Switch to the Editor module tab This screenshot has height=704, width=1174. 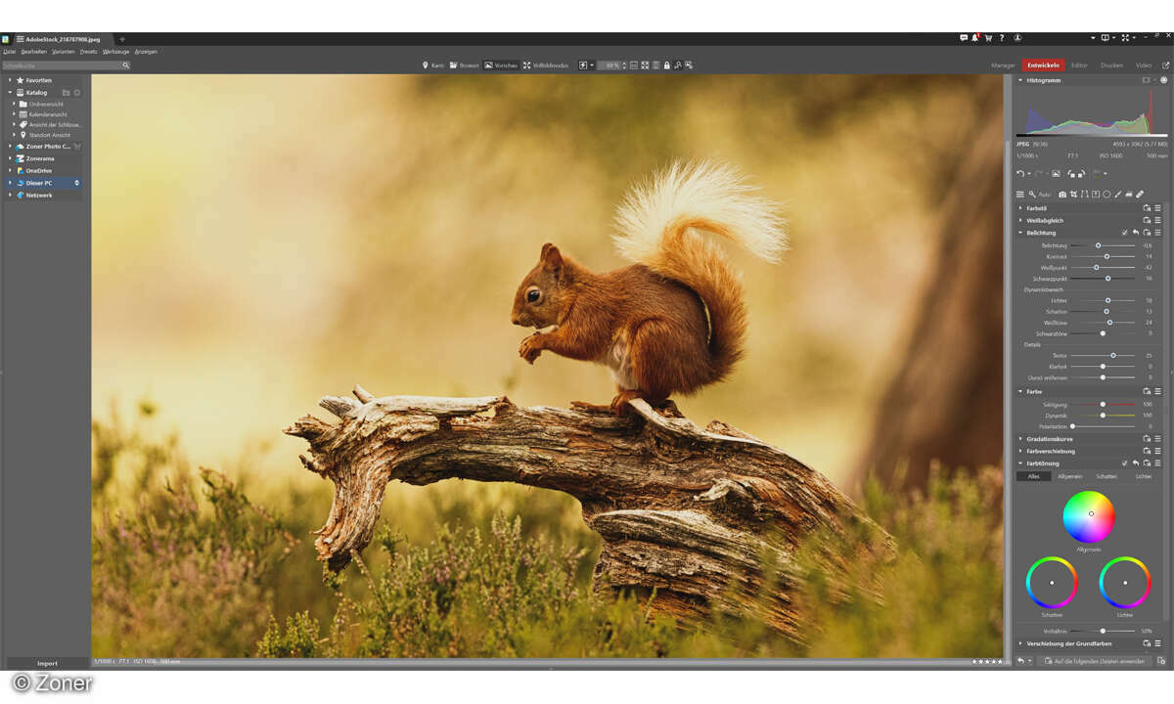1079,66
